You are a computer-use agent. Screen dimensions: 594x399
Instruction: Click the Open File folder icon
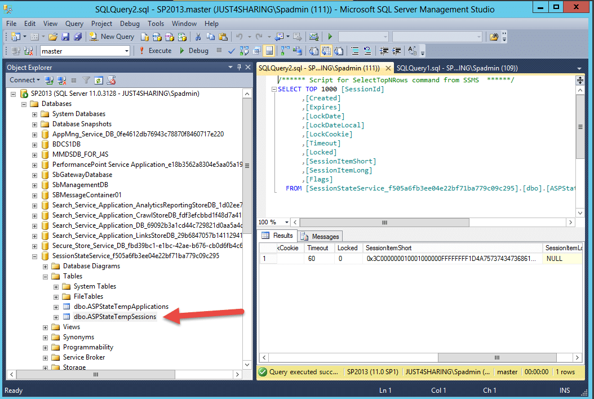(53, 37)
